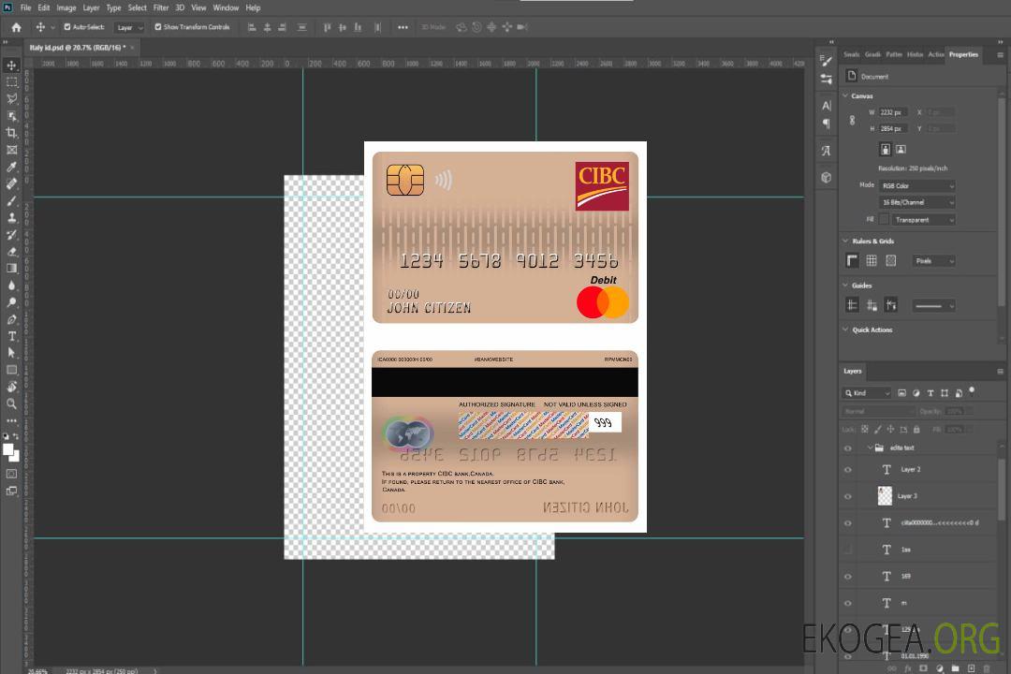Hide the '169' text layer
This screenshot has width=1011, height=674.
[x=848, y=577]
